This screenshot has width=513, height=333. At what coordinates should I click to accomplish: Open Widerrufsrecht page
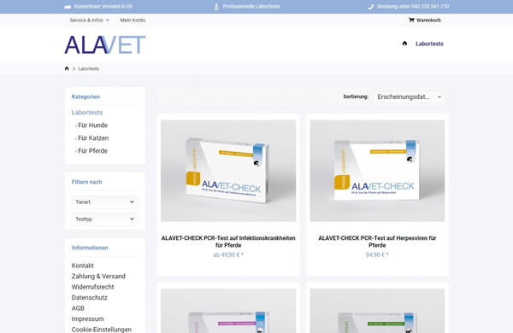tap(93, 287)
